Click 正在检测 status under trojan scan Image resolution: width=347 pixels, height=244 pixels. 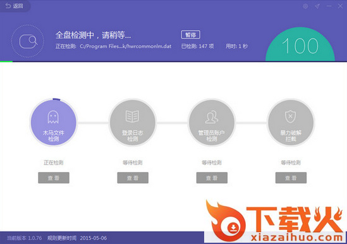[54, 162]
